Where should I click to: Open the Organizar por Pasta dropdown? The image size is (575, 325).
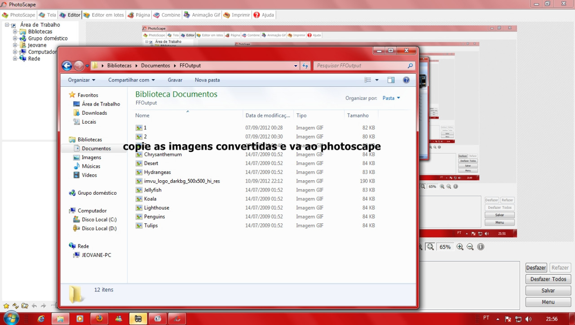[x=391, y=98]
